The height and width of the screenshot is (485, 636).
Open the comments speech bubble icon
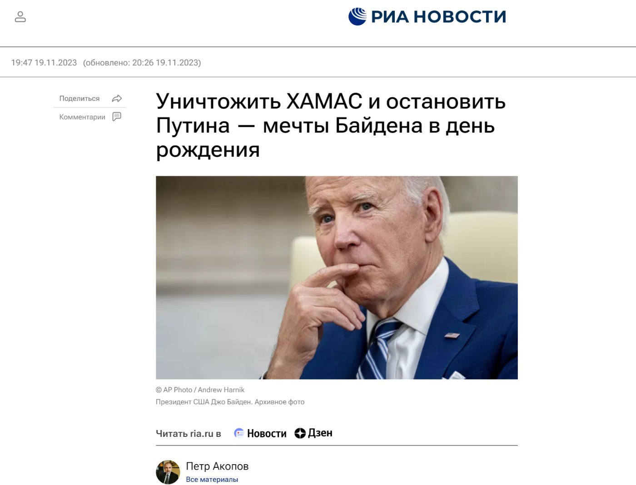(117, 117)
